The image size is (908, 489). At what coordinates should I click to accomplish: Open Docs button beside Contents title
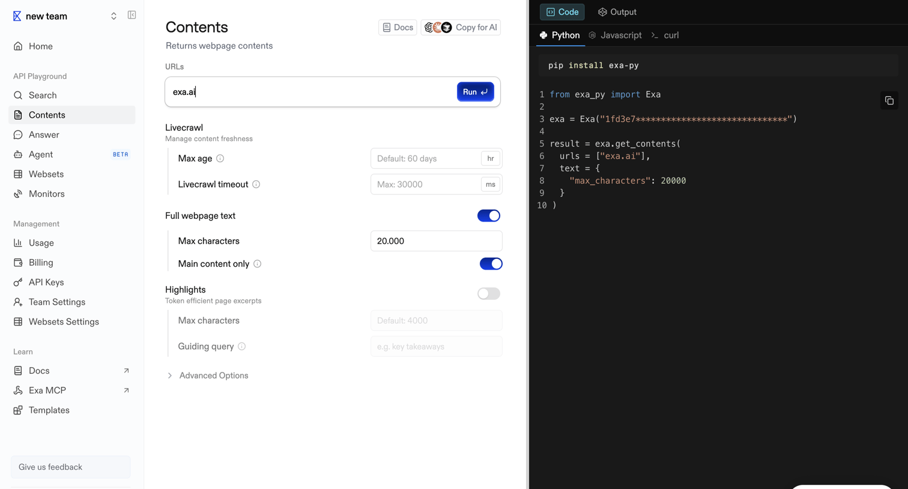(x=398, y=28)
